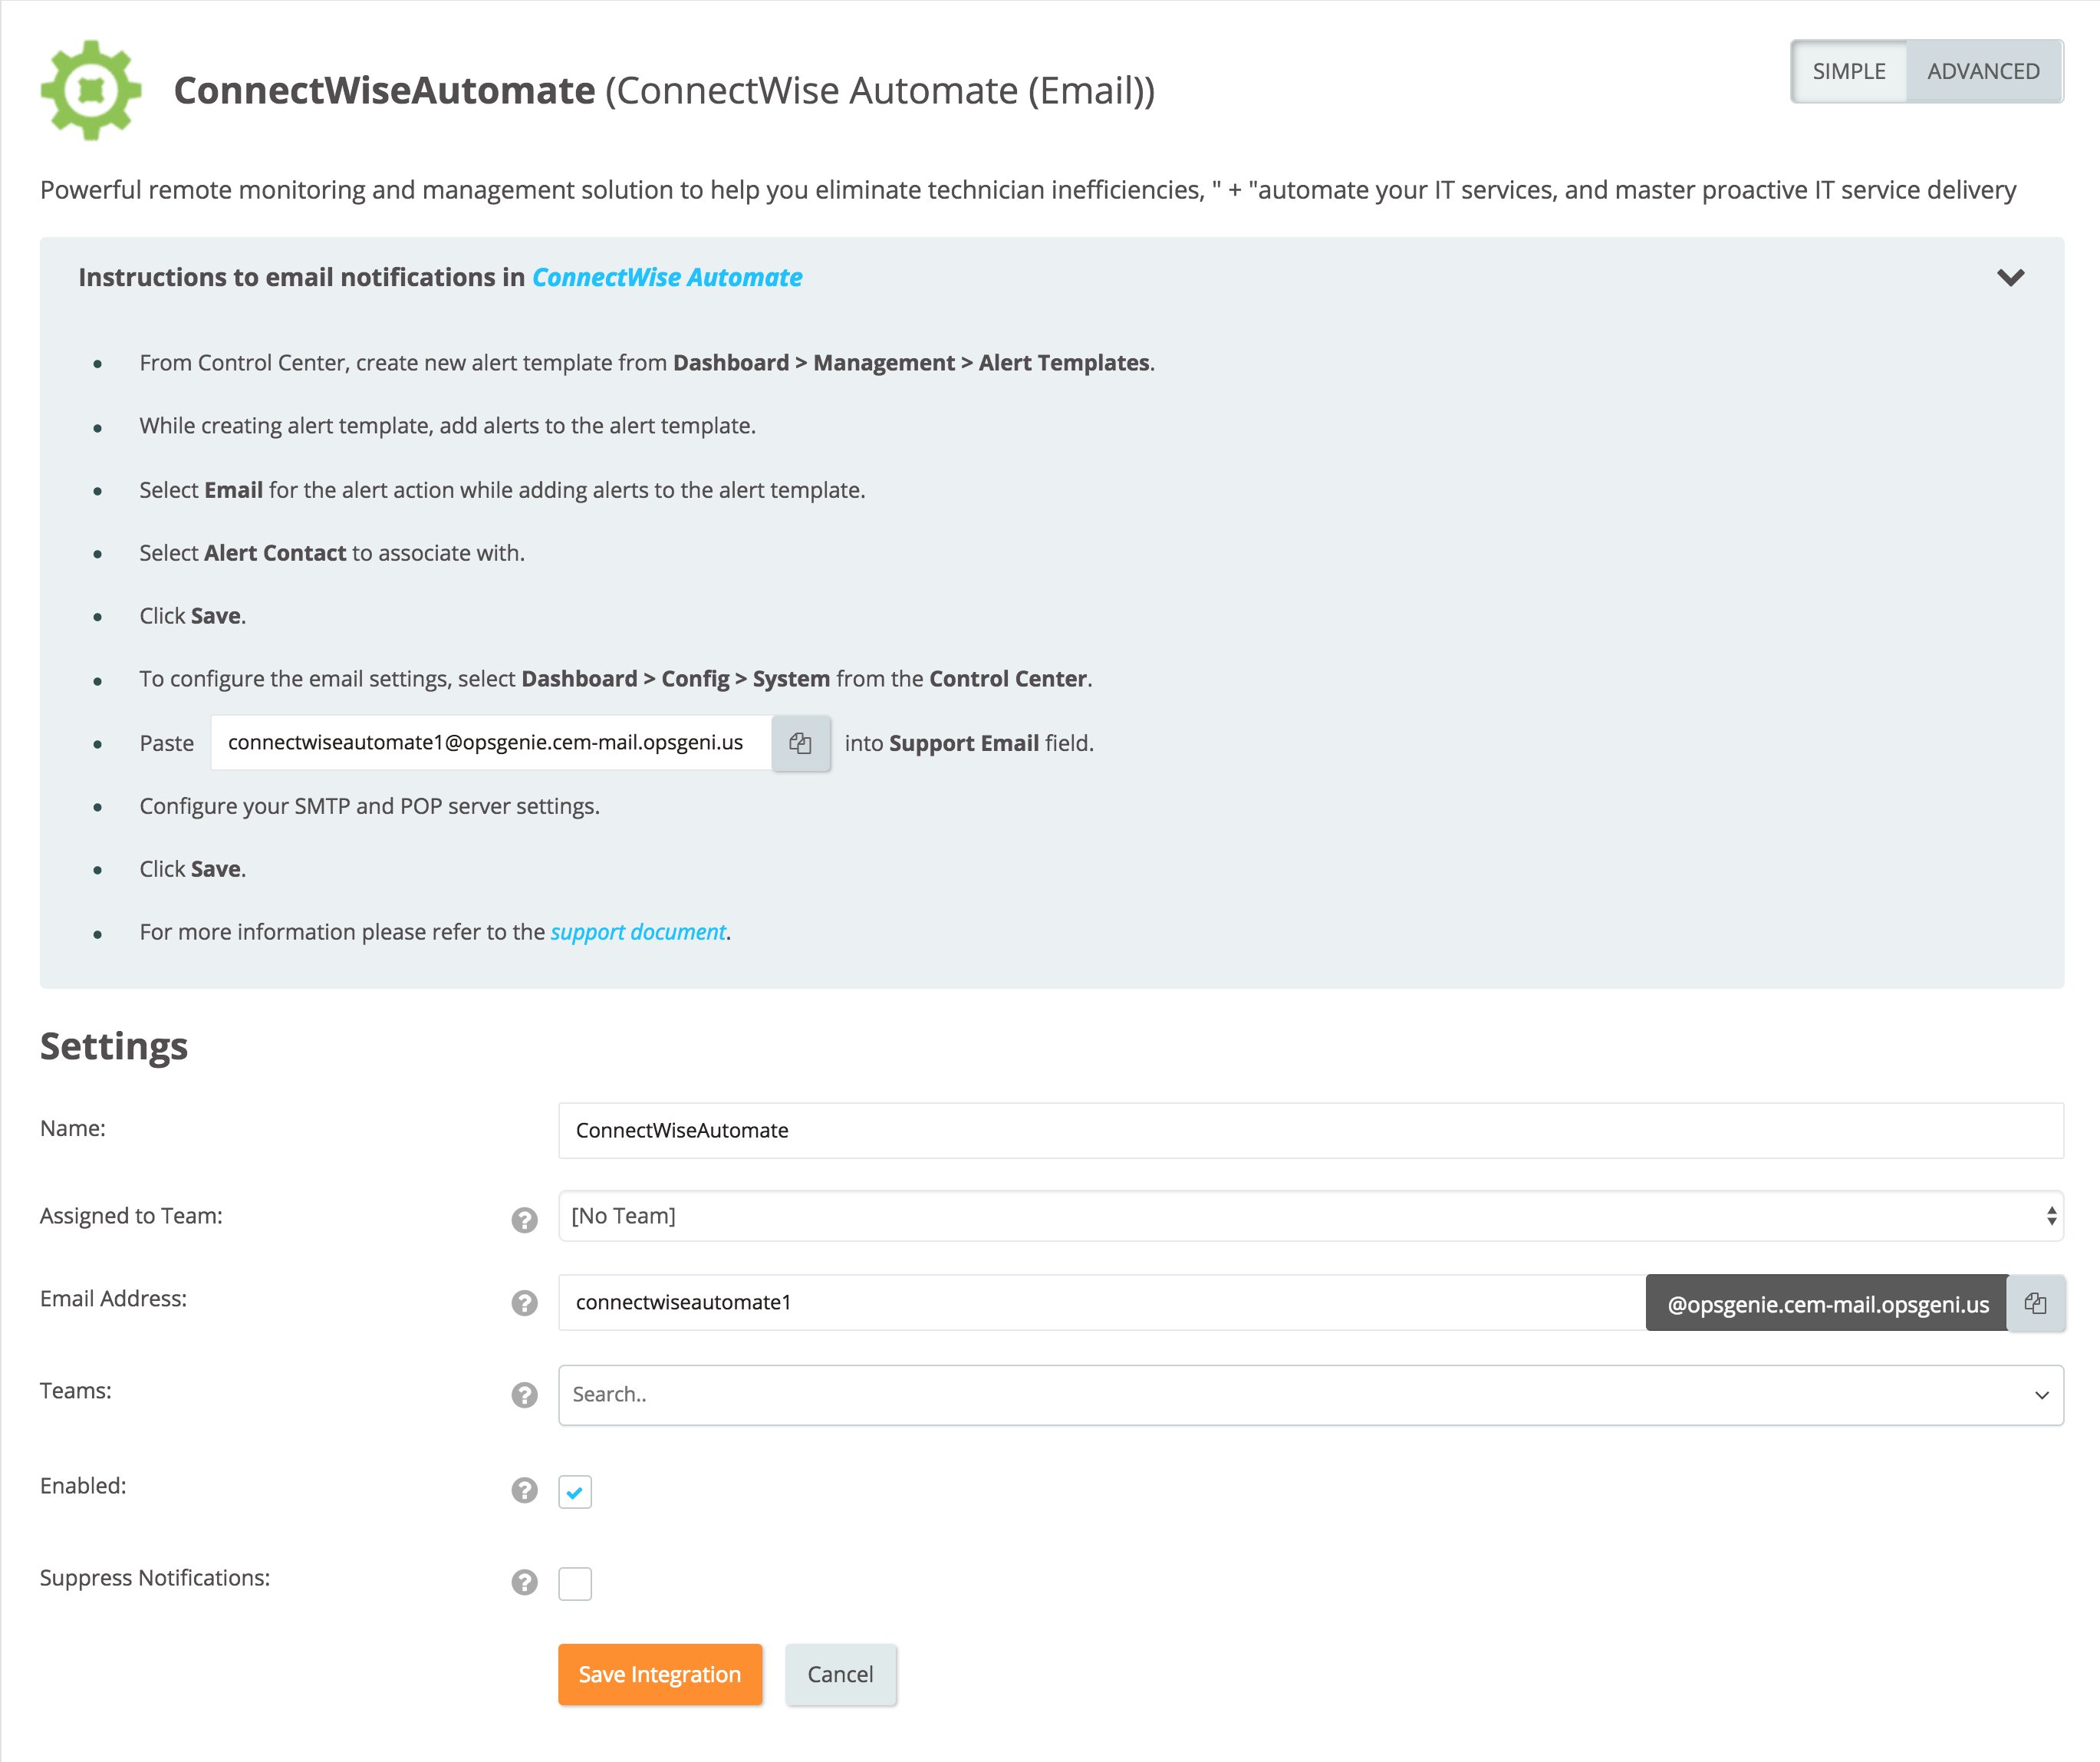Switch to SIMPLE mode

[1848, 72]
